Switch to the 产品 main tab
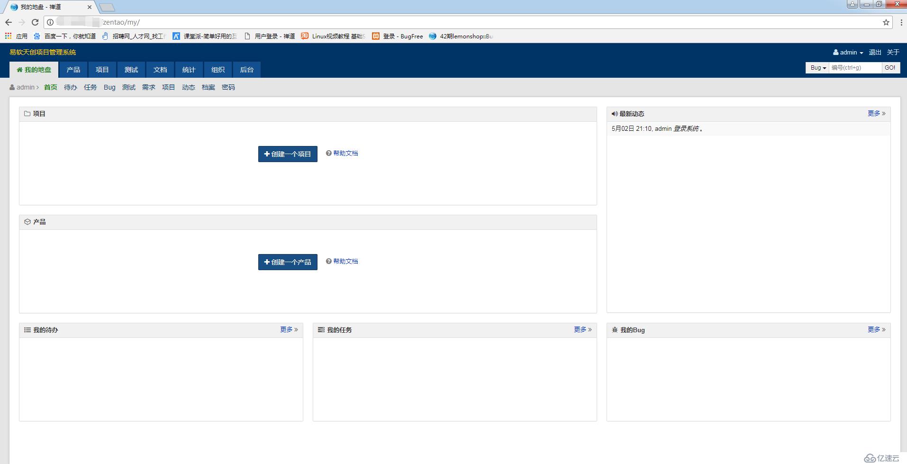907x464 pixels. [73, 70]
